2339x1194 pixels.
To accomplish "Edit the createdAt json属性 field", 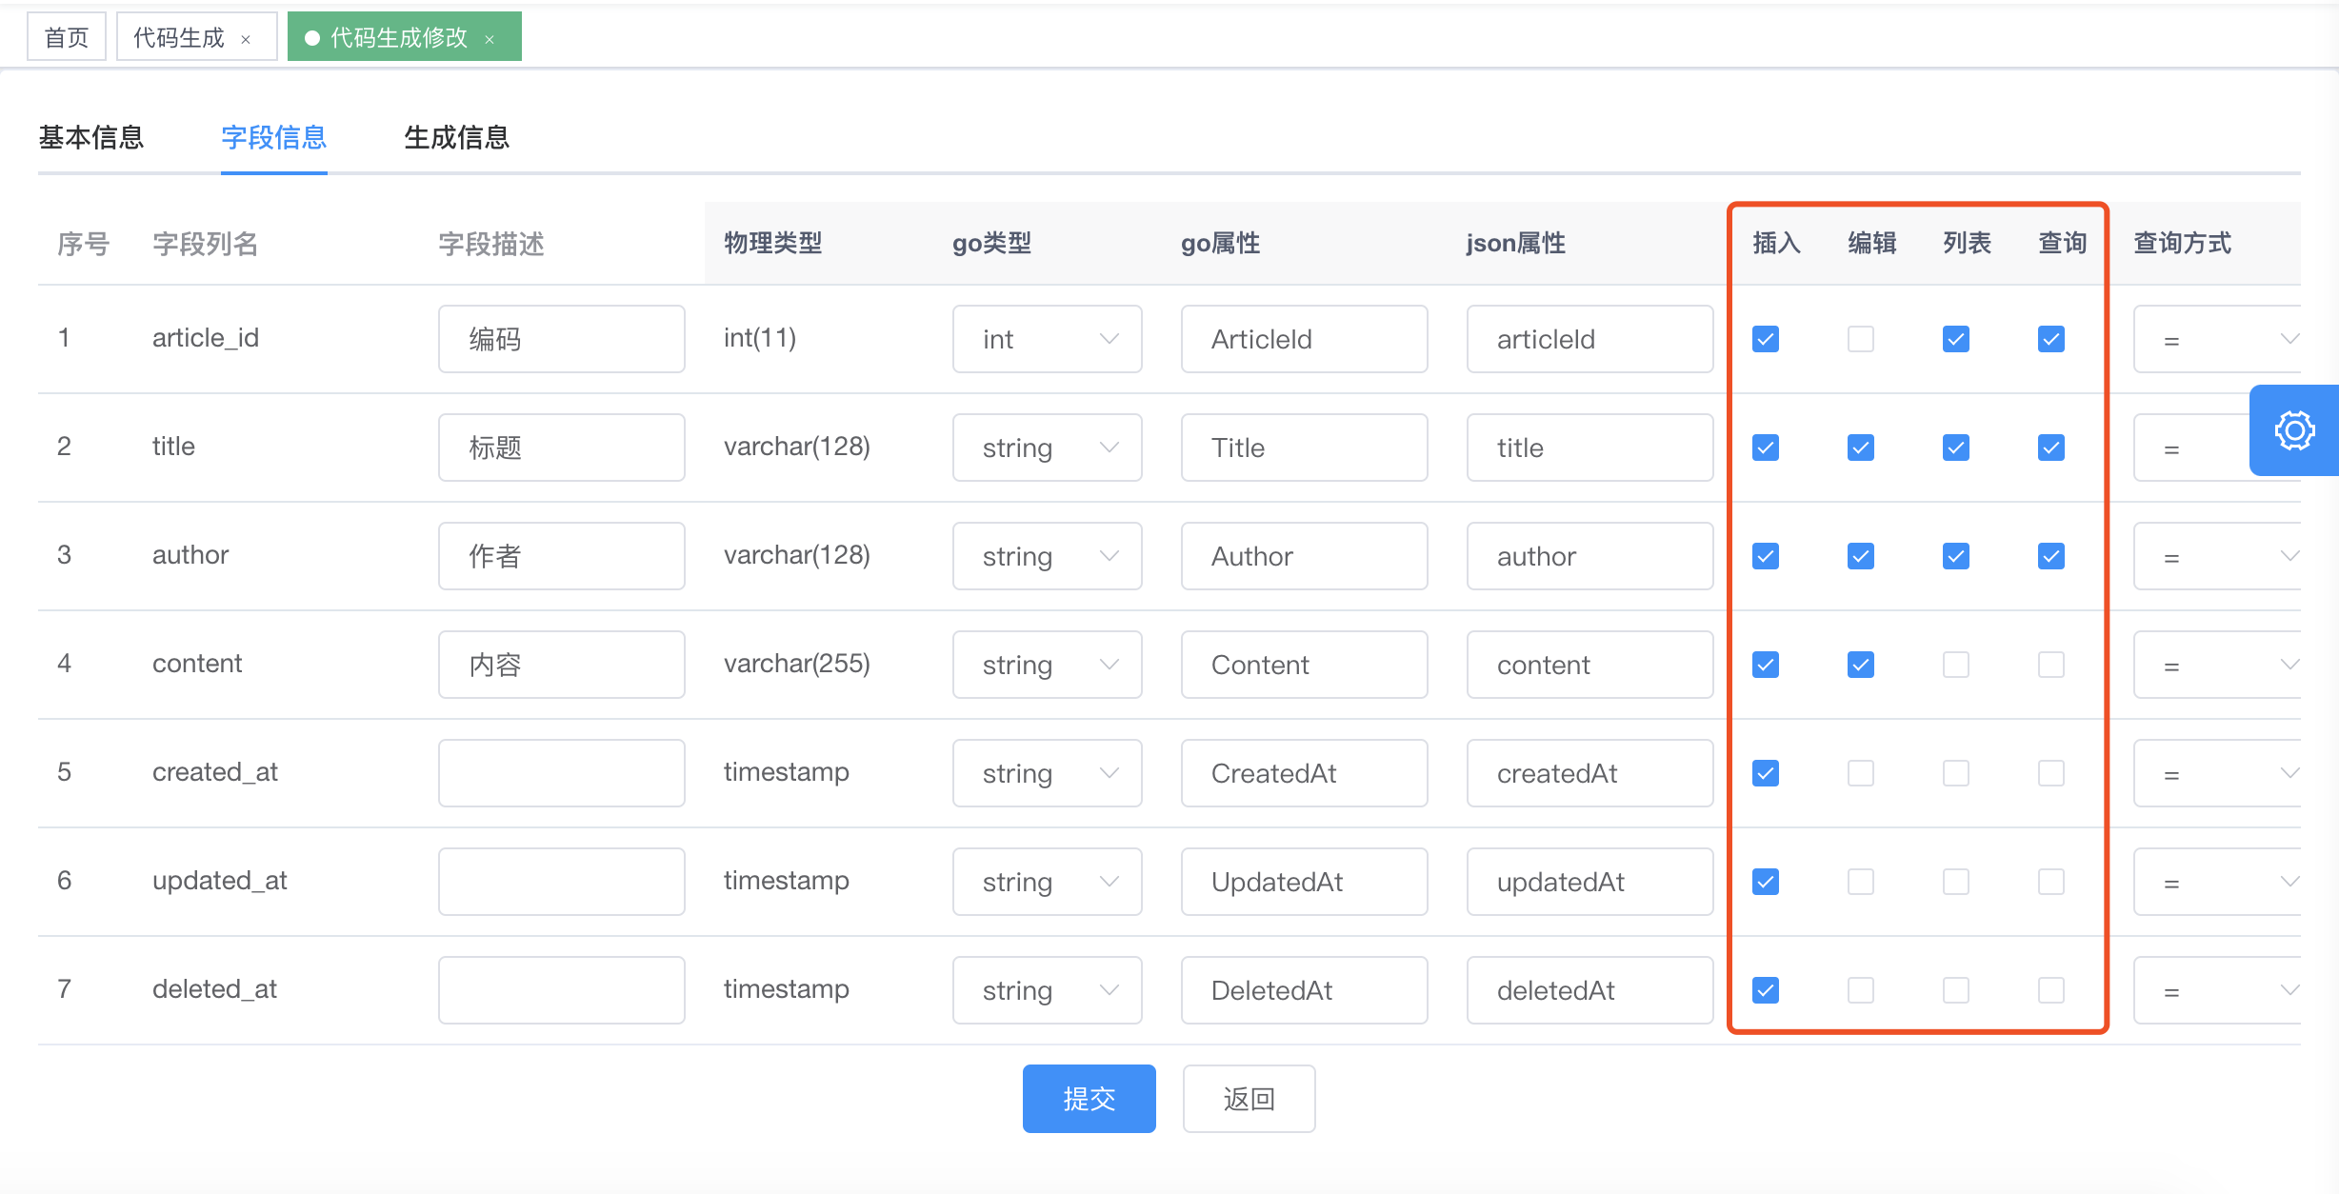I will [x=1590, y=773].
